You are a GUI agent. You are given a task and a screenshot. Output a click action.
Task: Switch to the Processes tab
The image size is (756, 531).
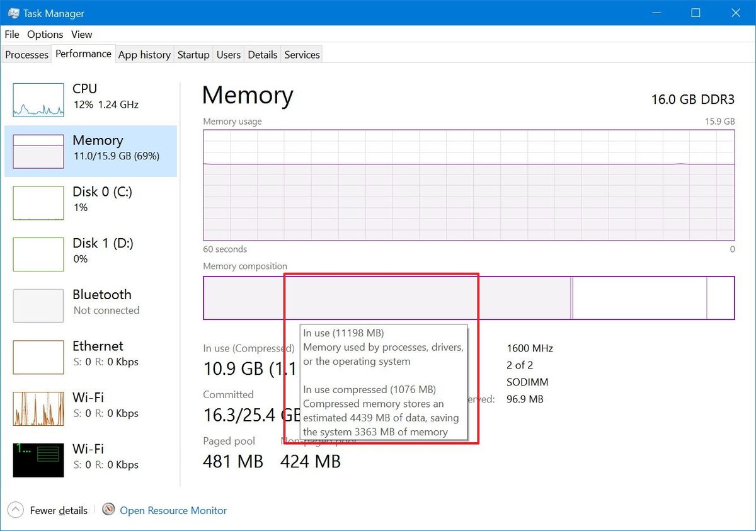[x=26, y=55]
